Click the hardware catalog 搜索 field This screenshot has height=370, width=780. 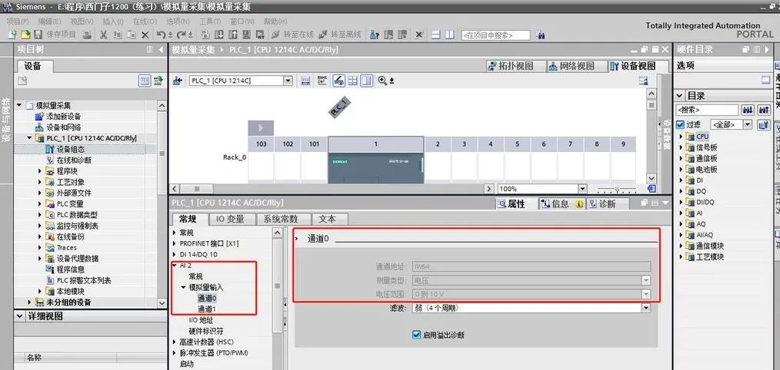[x=707, y=110]
